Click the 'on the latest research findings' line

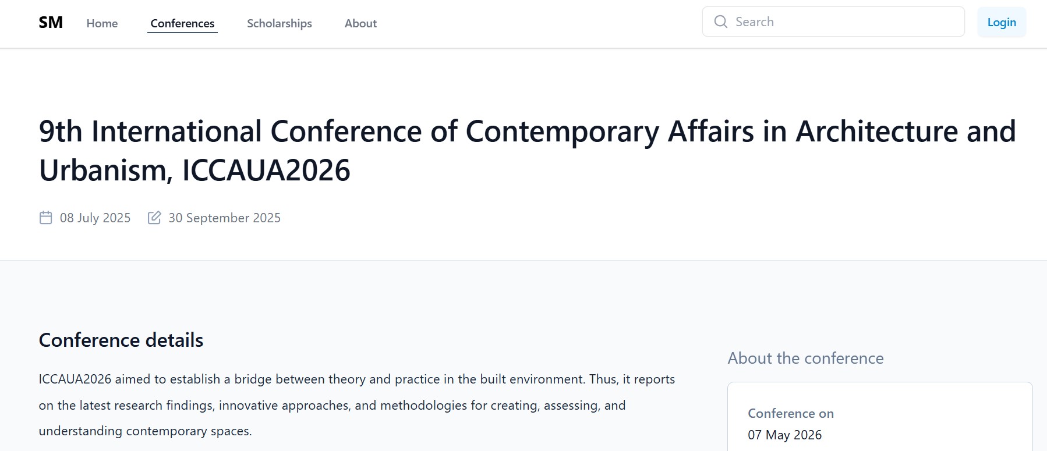(x=332, y=405)
